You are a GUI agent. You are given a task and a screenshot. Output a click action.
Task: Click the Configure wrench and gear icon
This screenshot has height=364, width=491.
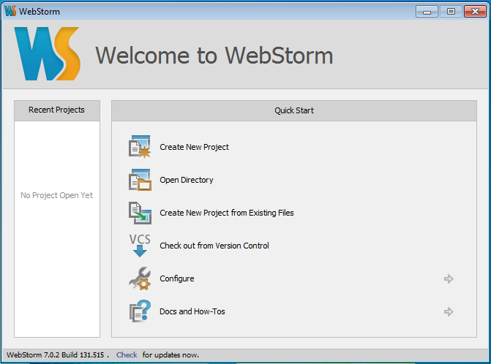140,278
